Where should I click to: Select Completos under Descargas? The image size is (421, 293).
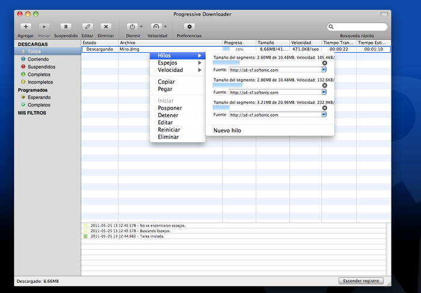39,74
